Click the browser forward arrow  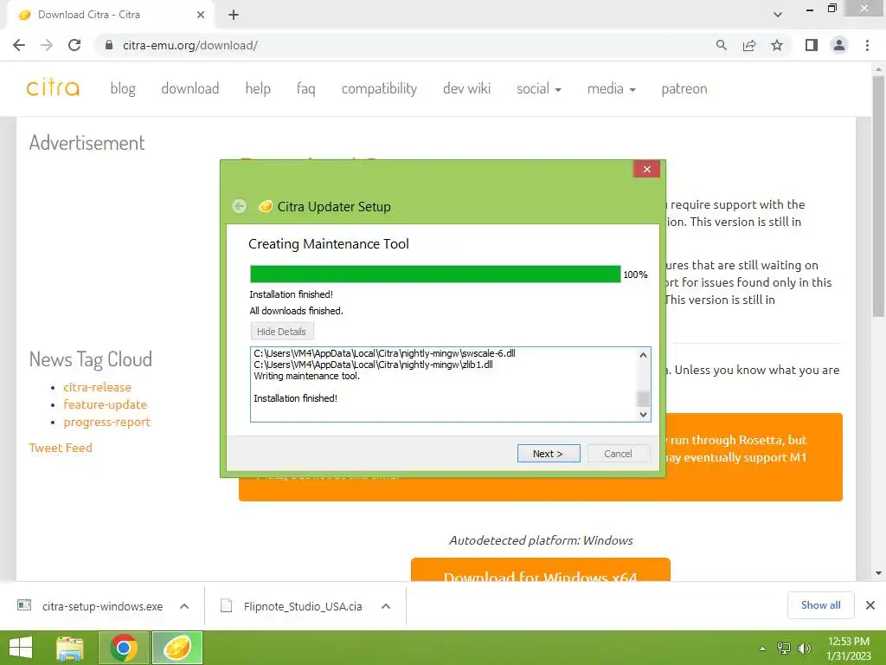coord(47,45)
